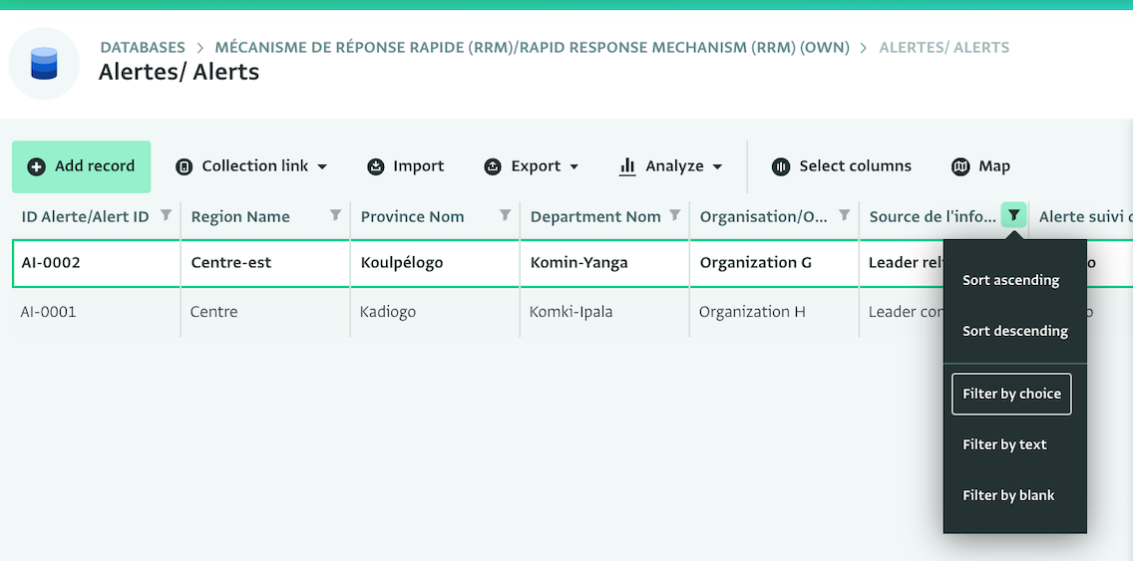Image resolution: width=1133 pixels, height=561 pixels.
Task: Click the Leader con... source cell
Action: coord(902,312)
